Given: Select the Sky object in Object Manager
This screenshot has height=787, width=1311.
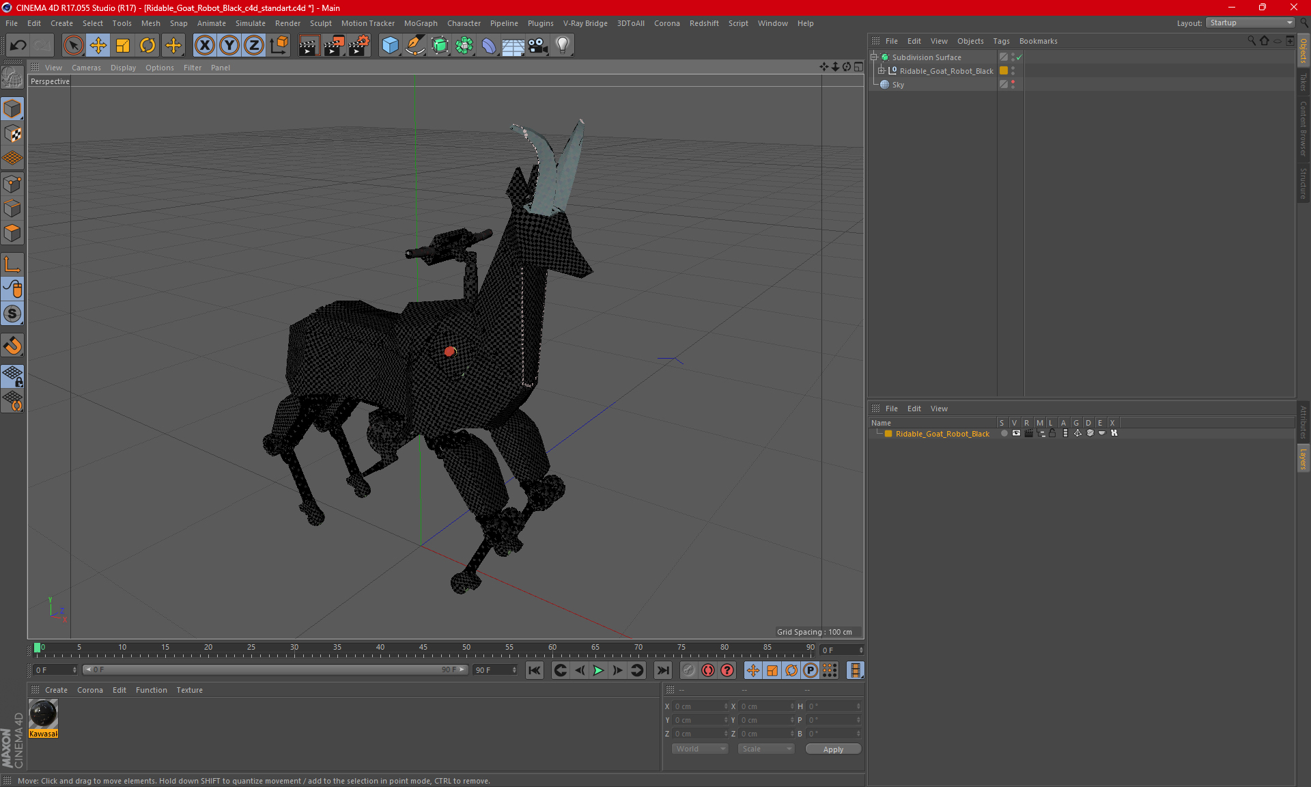Looking at the screenshot, I should [x=898, y=85].
